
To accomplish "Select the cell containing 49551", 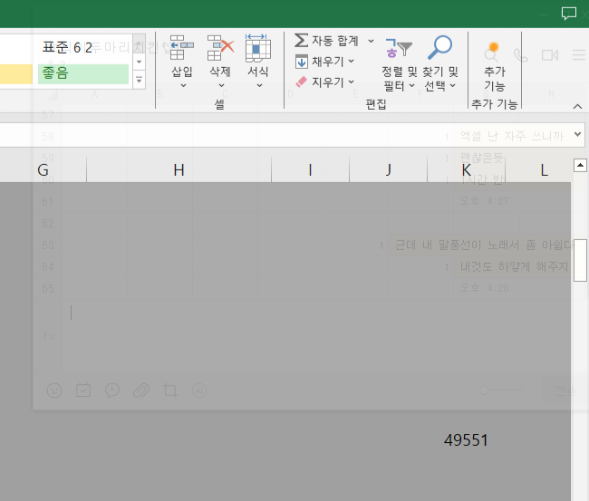I will pyautogui.click(x=466, y=439).
